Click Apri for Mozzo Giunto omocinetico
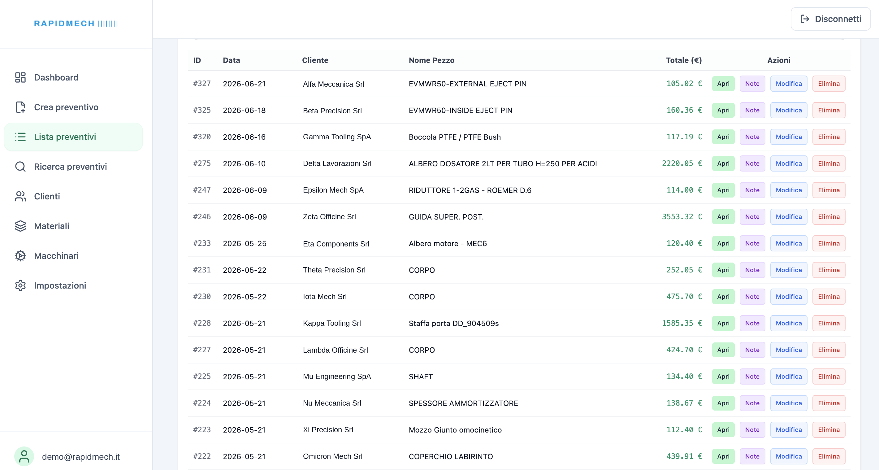 (723, 430)
